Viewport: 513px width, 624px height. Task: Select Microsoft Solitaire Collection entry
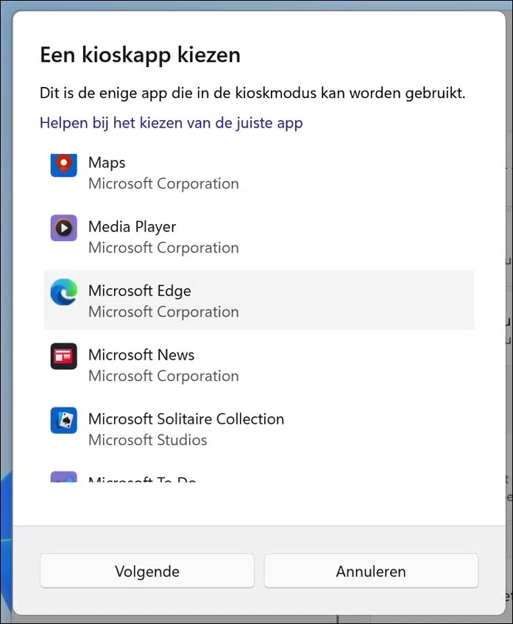click(259, 428)
